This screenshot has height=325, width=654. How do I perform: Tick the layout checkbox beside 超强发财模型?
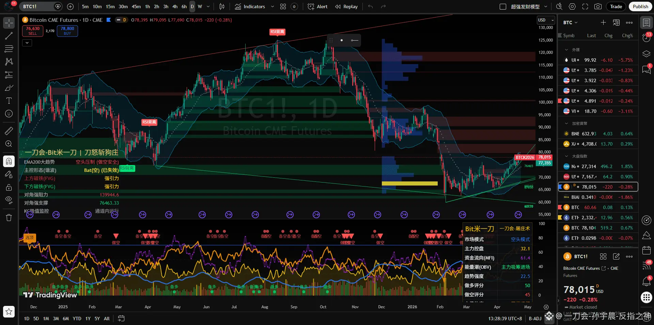click(x=503, y=6)
